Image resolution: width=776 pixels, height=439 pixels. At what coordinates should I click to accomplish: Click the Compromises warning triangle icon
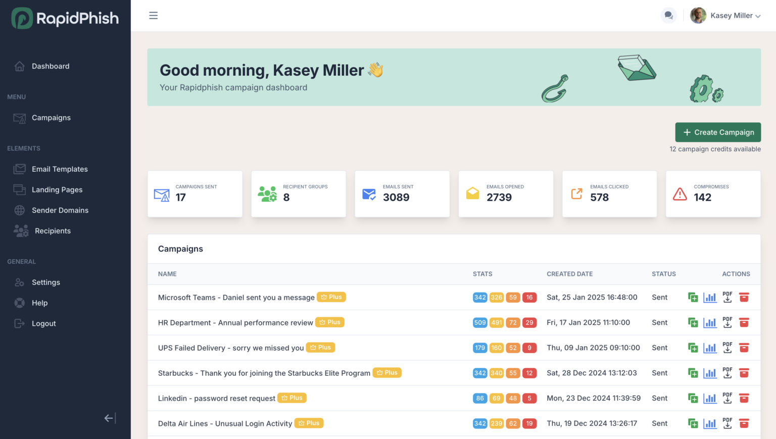click(x=680, y=193)
